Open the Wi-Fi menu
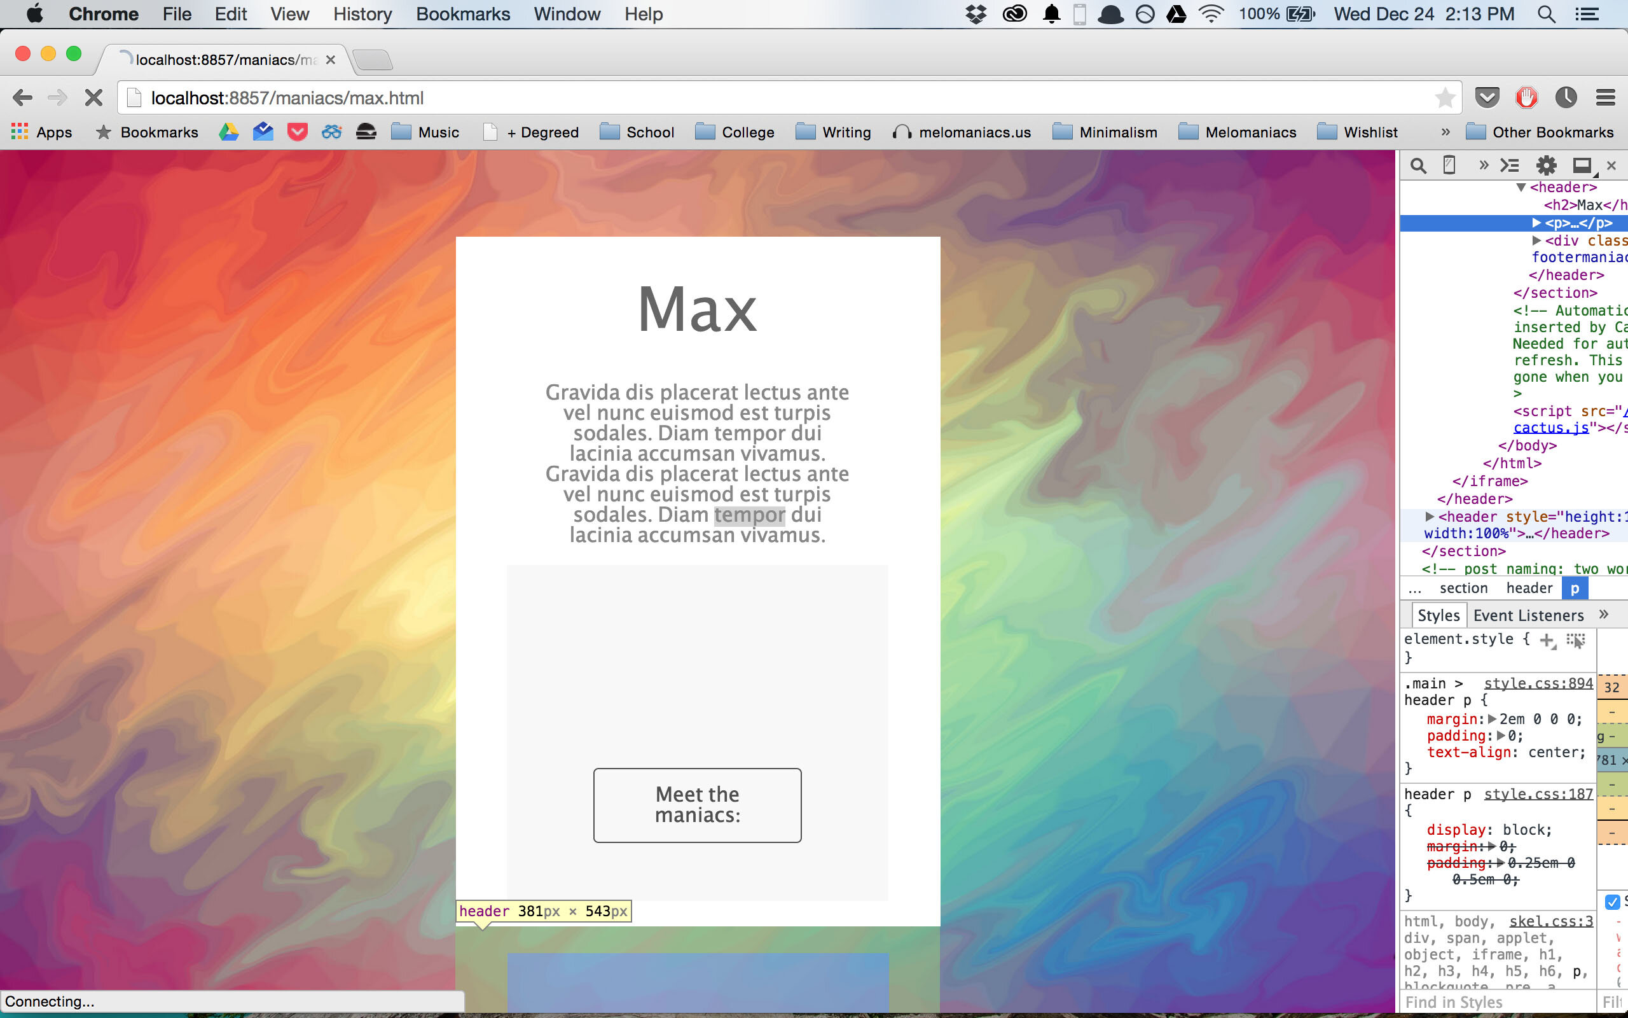Screen dimensions: 1628x1018 [1211, 14]
